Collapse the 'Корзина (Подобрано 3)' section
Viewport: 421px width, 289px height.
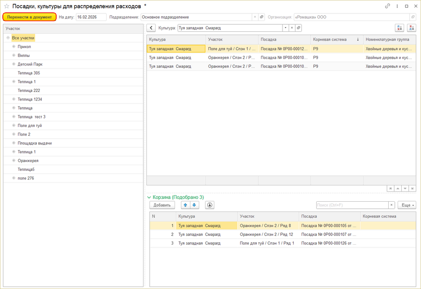[x=149, y=197]
